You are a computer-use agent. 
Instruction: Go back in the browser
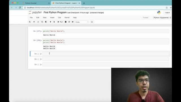12,8
